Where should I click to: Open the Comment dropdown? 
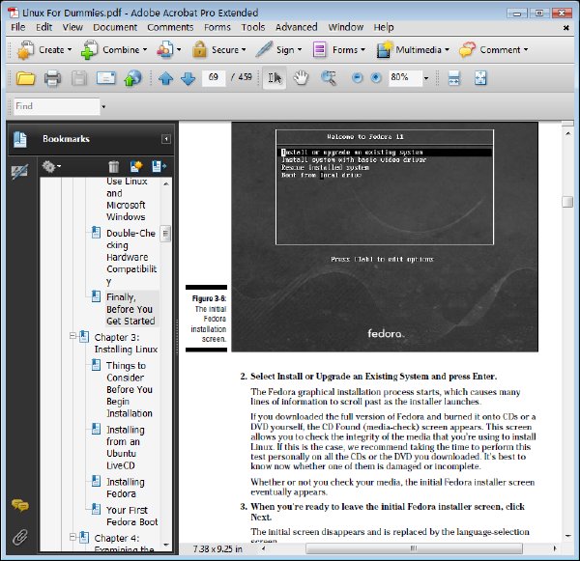coord(493,50)
